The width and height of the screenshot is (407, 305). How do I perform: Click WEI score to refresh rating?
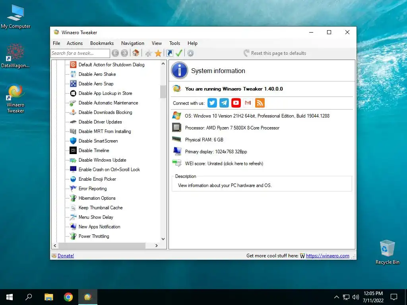click(x=224, y=164)
